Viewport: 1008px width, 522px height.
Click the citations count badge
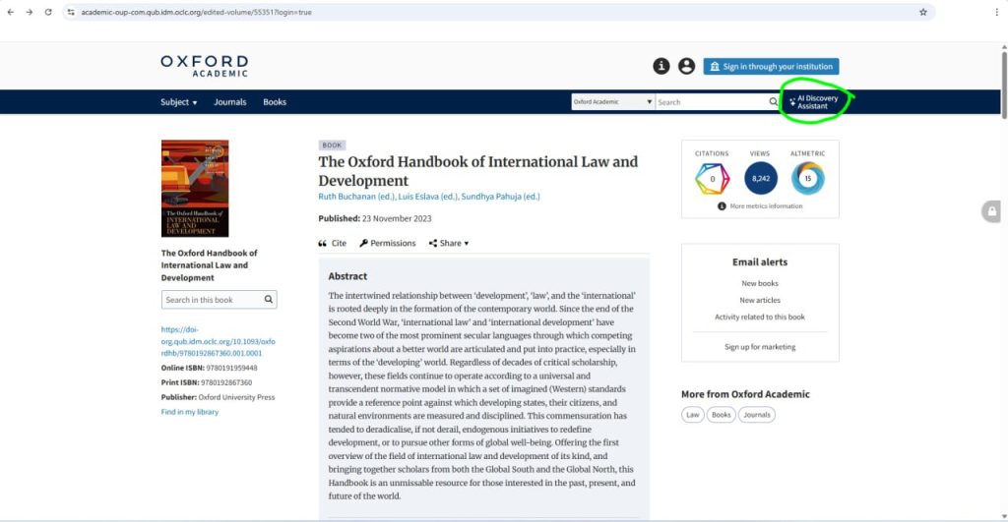pos(712,179)
